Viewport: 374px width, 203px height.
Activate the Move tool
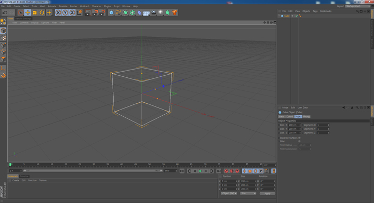click(x=28, y=12)
